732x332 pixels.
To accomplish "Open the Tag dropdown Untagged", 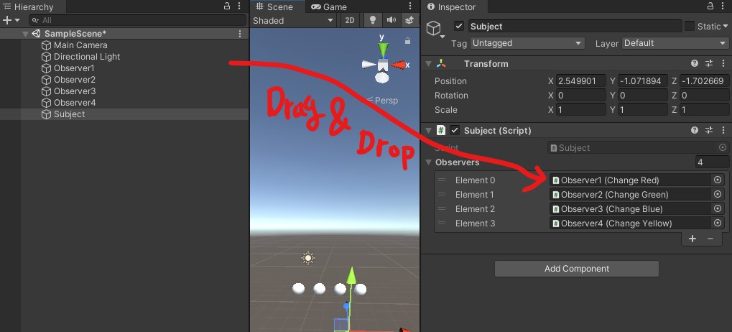I will [x=527, y=43].
